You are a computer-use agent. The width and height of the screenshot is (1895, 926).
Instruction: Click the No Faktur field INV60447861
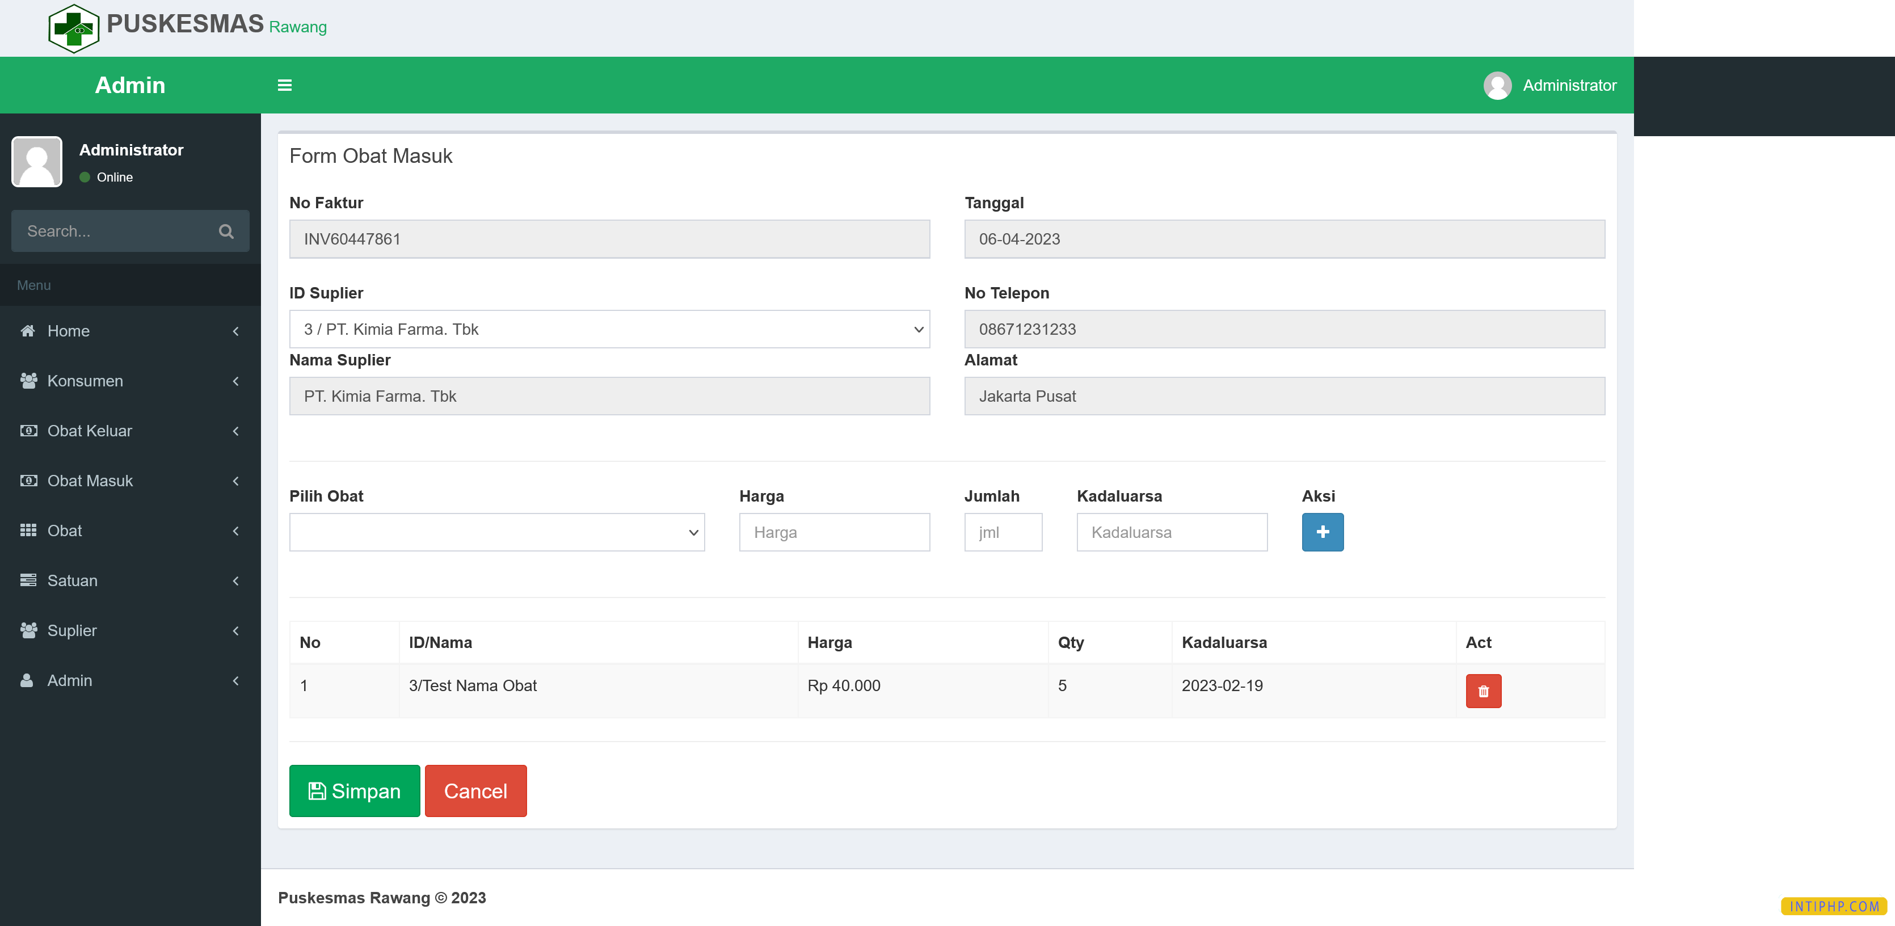tap(609, 239)
